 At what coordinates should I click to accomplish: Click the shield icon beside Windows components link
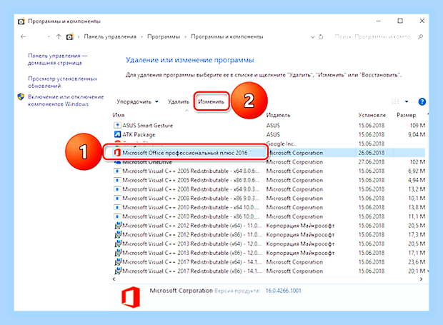(21, 97)
